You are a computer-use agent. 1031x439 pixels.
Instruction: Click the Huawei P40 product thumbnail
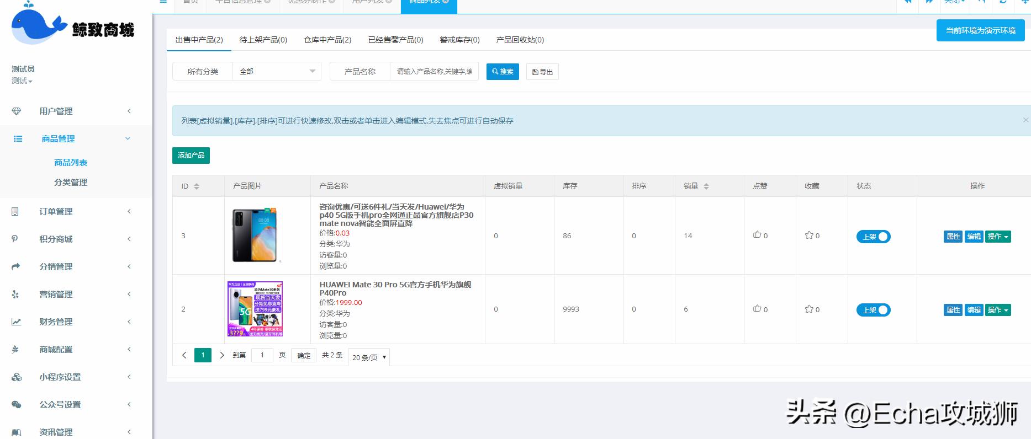click(255, 235)
